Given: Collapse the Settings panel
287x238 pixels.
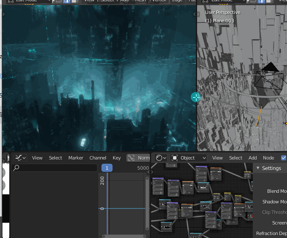Looking at the screenshot, I should point(258,168).
